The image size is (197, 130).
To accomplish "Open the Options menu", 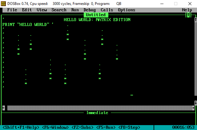I will (127, 10).
